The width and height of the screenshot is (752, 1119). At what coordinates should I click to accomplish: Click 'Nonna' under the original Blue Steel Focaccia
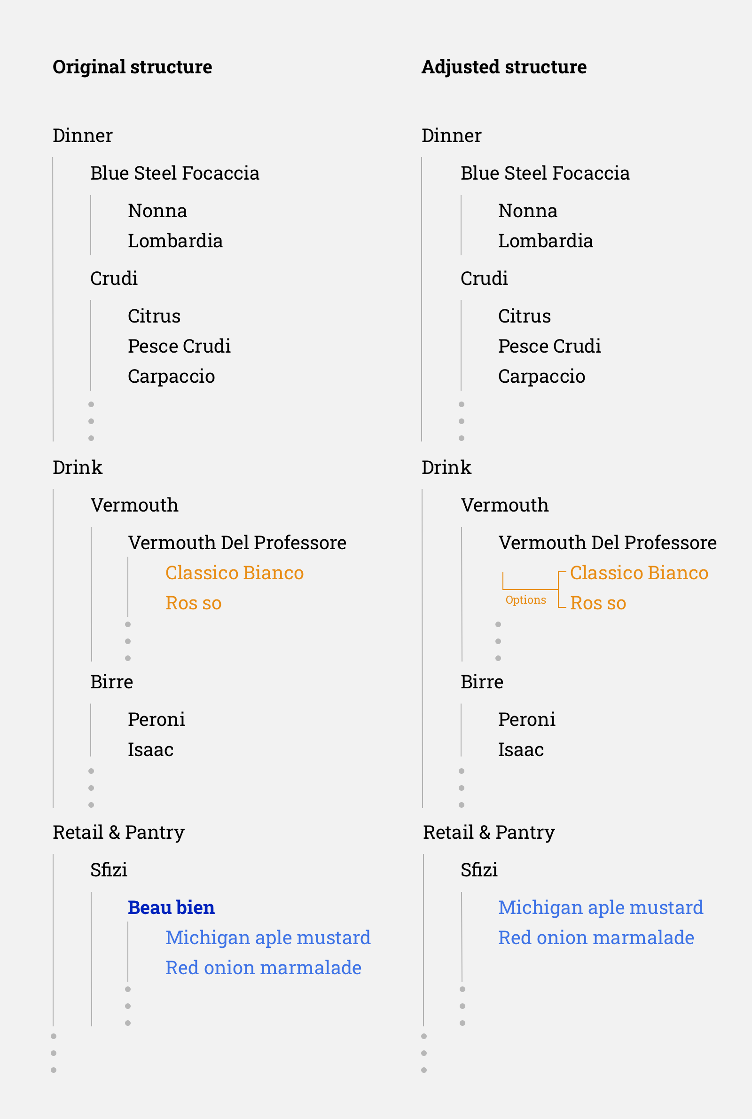coord(157,211)
